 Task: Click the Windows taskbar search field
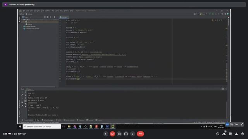(42, 127)
